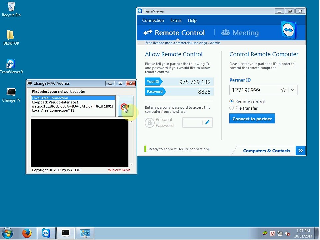Click the free license notice text
Image resolution: width=320 pixels, height=240 pixels.
pyautogui.click(x=183, y=43)
